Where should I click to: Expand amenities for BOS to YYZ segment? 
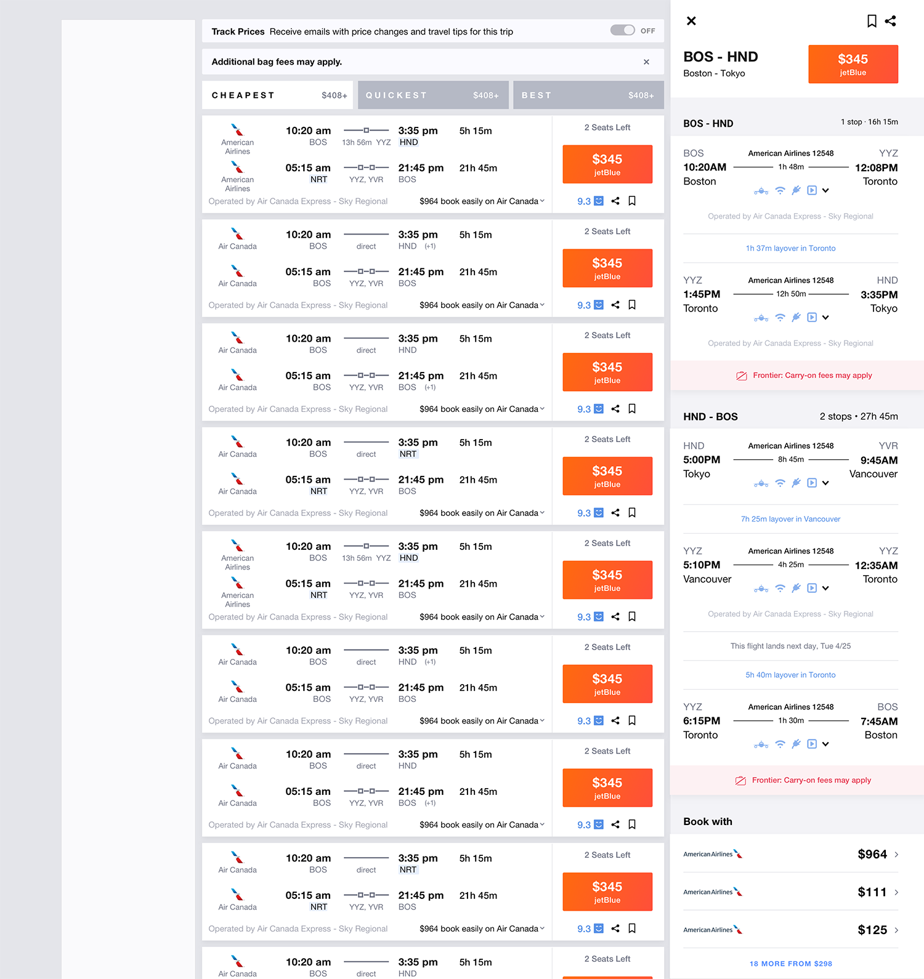click(x=825, y=190)
